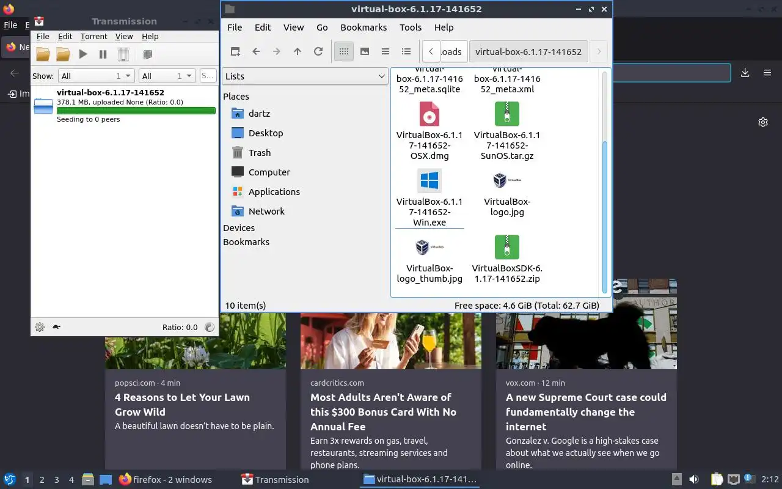Open file manager Go menu
Image resolution: width=782 pixels, height=489 pixels.
click(x=322, y=28)
